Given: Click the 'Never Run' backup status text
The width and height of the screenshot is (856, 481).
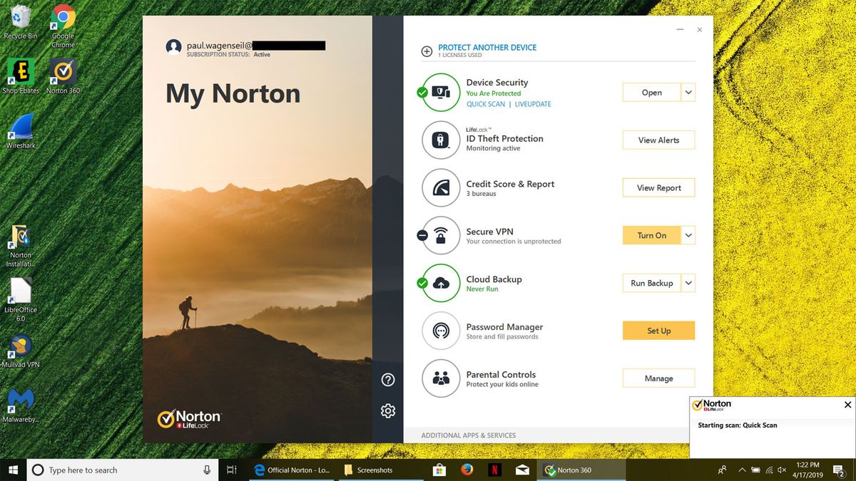Looking at the screenshot, I should pos(482,289).
